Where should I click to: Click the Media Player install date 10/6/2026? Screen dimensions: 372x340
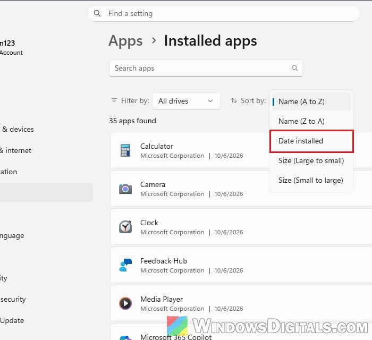[229, 309]
